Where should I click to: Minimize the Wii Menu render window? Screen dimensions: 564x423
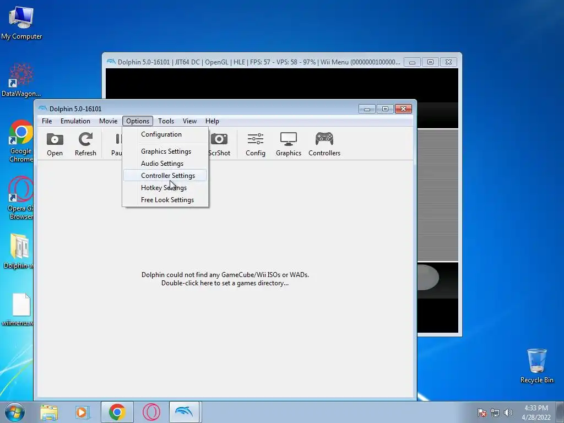(412, 62)
